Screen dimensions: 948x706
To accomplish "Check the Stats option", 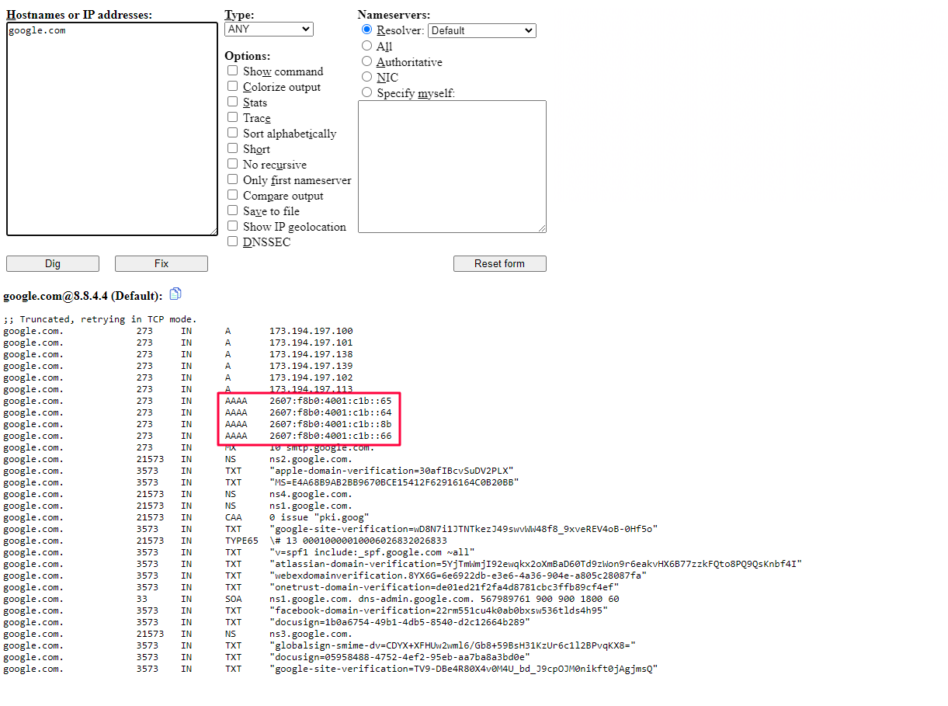I will pos(232,102).
